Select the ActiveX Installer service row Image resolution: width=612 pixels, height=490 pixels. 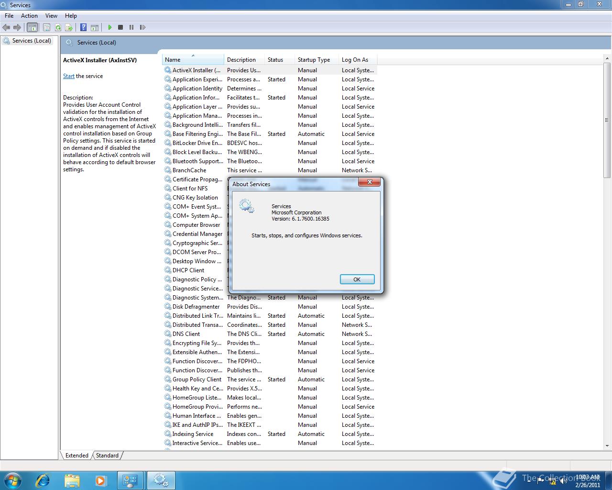tap(270, 70)
